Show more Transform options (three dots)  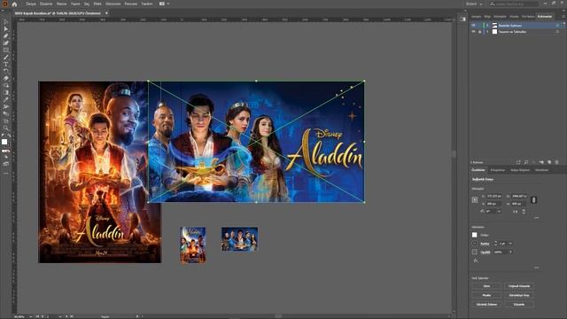point(536,218)
